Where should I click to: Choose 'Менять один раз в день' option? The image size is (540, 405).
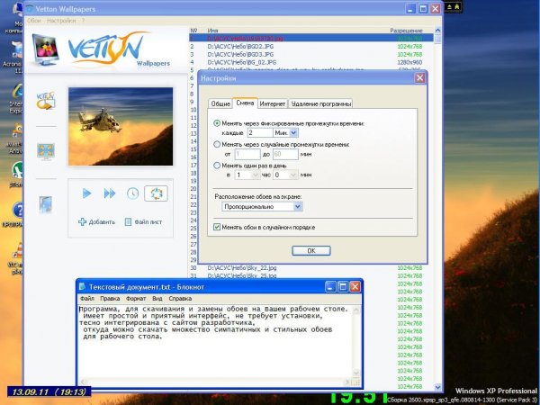tap(217, 165)
